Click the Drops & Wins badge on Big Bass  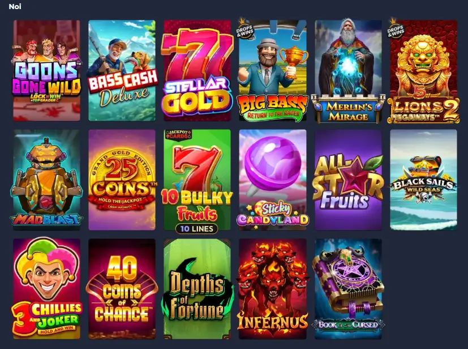click(245, 29)
